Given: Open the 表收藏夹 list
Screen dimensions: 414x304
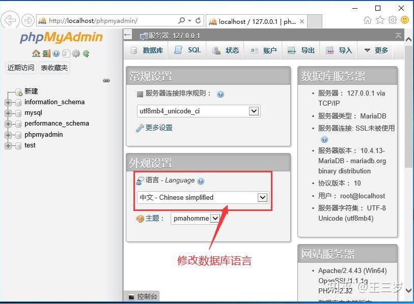Looking at the screenshot, I should (54, 68).
